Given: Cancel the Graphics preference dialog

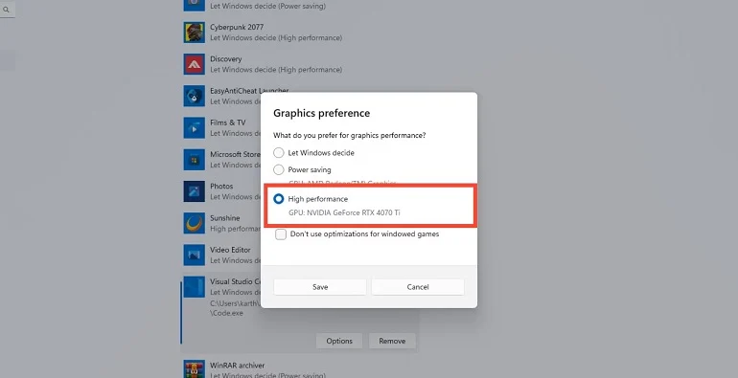Looking at the screenshot, I should (418, 287).
